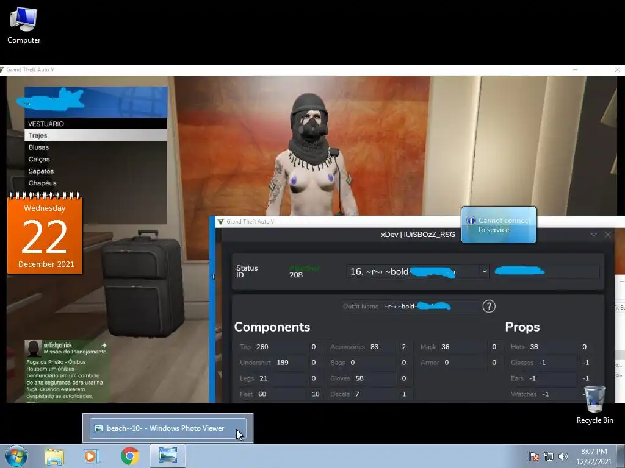Click the Legs value 21
Screen dimensions: 625x468
(264, 378)
